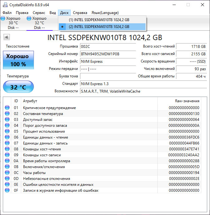This screenshot has height=215, width=210.
Task: Select the Часы работы row
Action: (102, 172)
